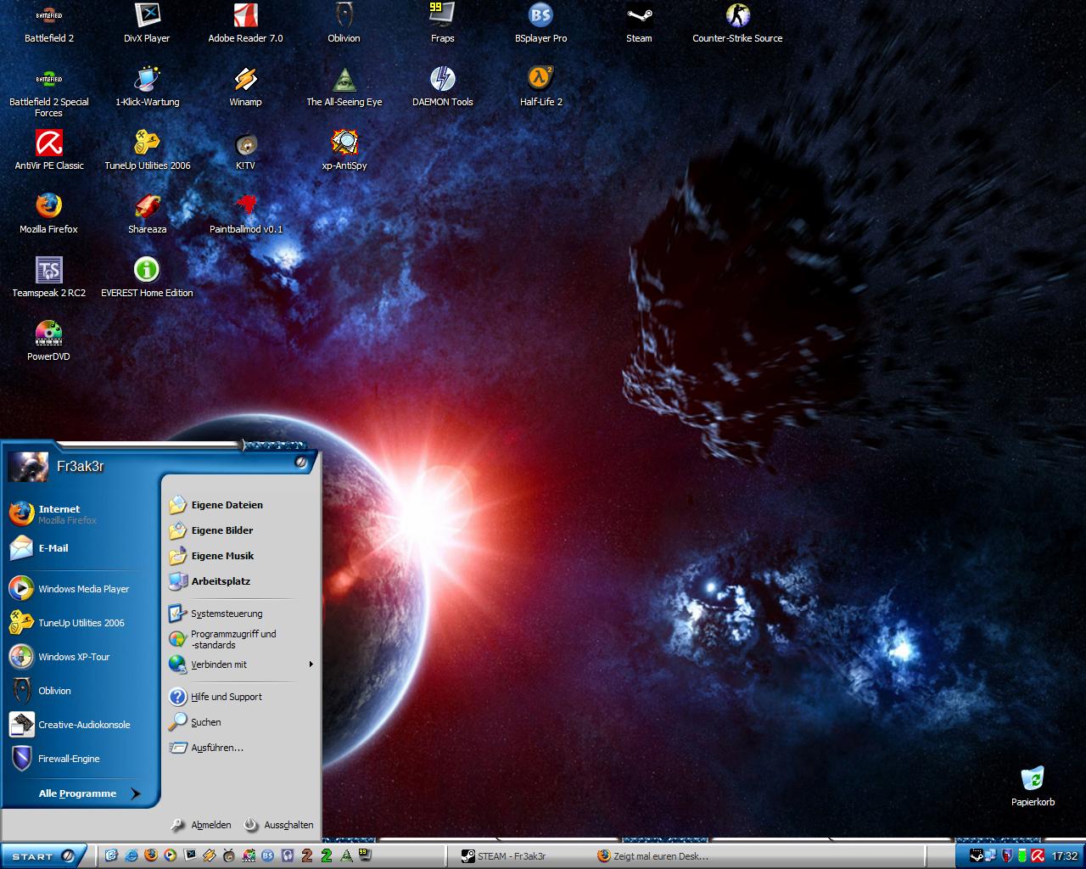1086x869 pixels.
Task: Open E-Mail from the Start menu
Action: (81, 548)
